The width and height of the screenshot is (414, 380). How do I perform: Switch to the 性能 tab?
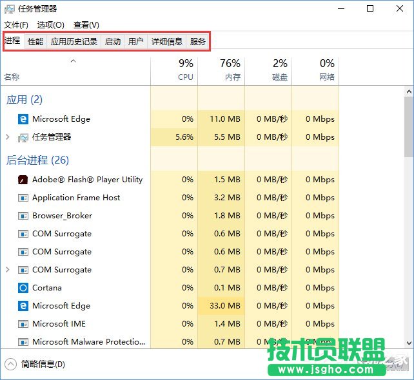point(35,41)
